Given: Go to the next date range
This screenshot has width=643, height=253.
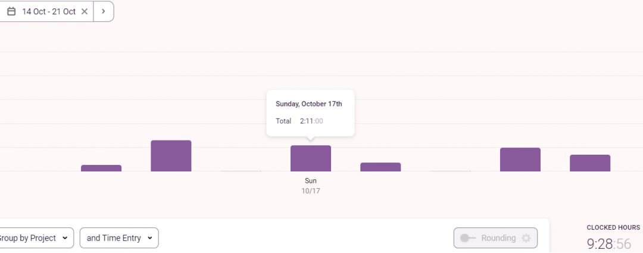Looking at the screenshot, I should (104, 11).
